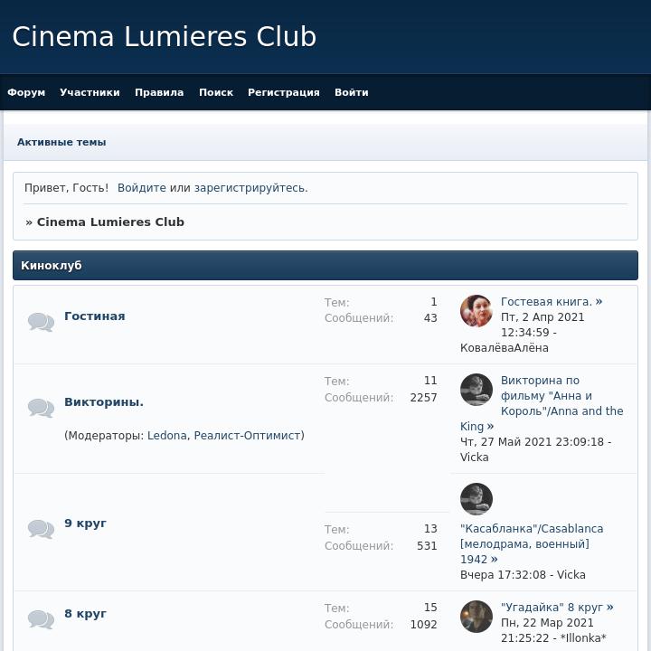
Task: Open moderator Ledona's profile
Action: coord(167,435)
